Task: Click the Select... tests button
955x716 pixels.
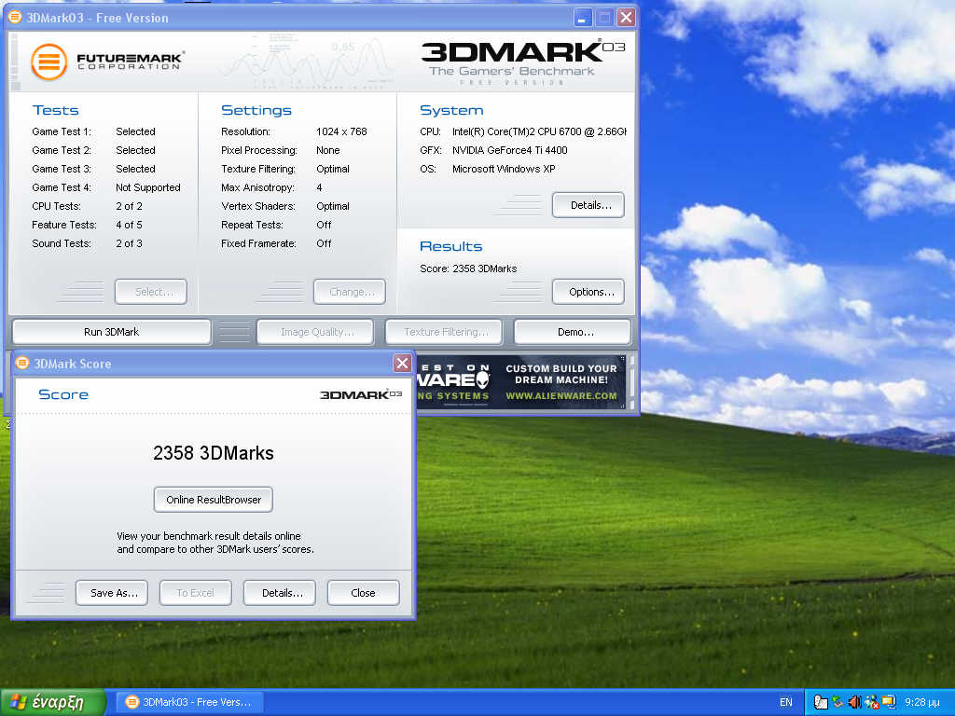Action: pyautogui.click(x=151, y=292)
